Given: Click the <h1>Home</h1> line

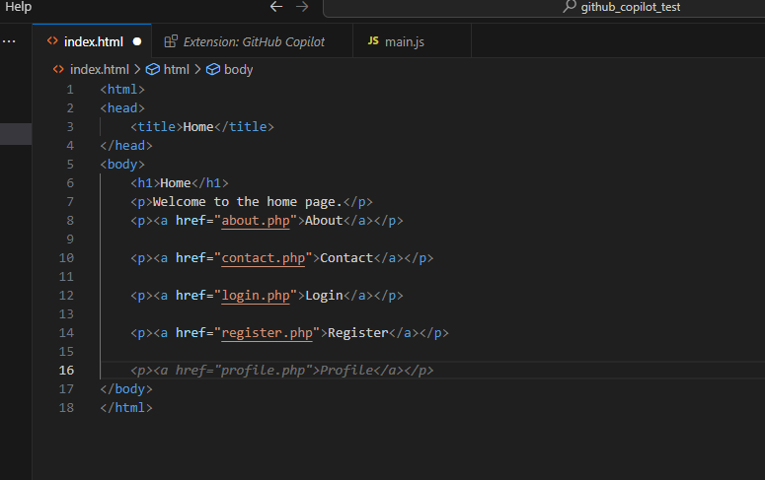Looking at the screenshot, I should [x=180, y=183].
